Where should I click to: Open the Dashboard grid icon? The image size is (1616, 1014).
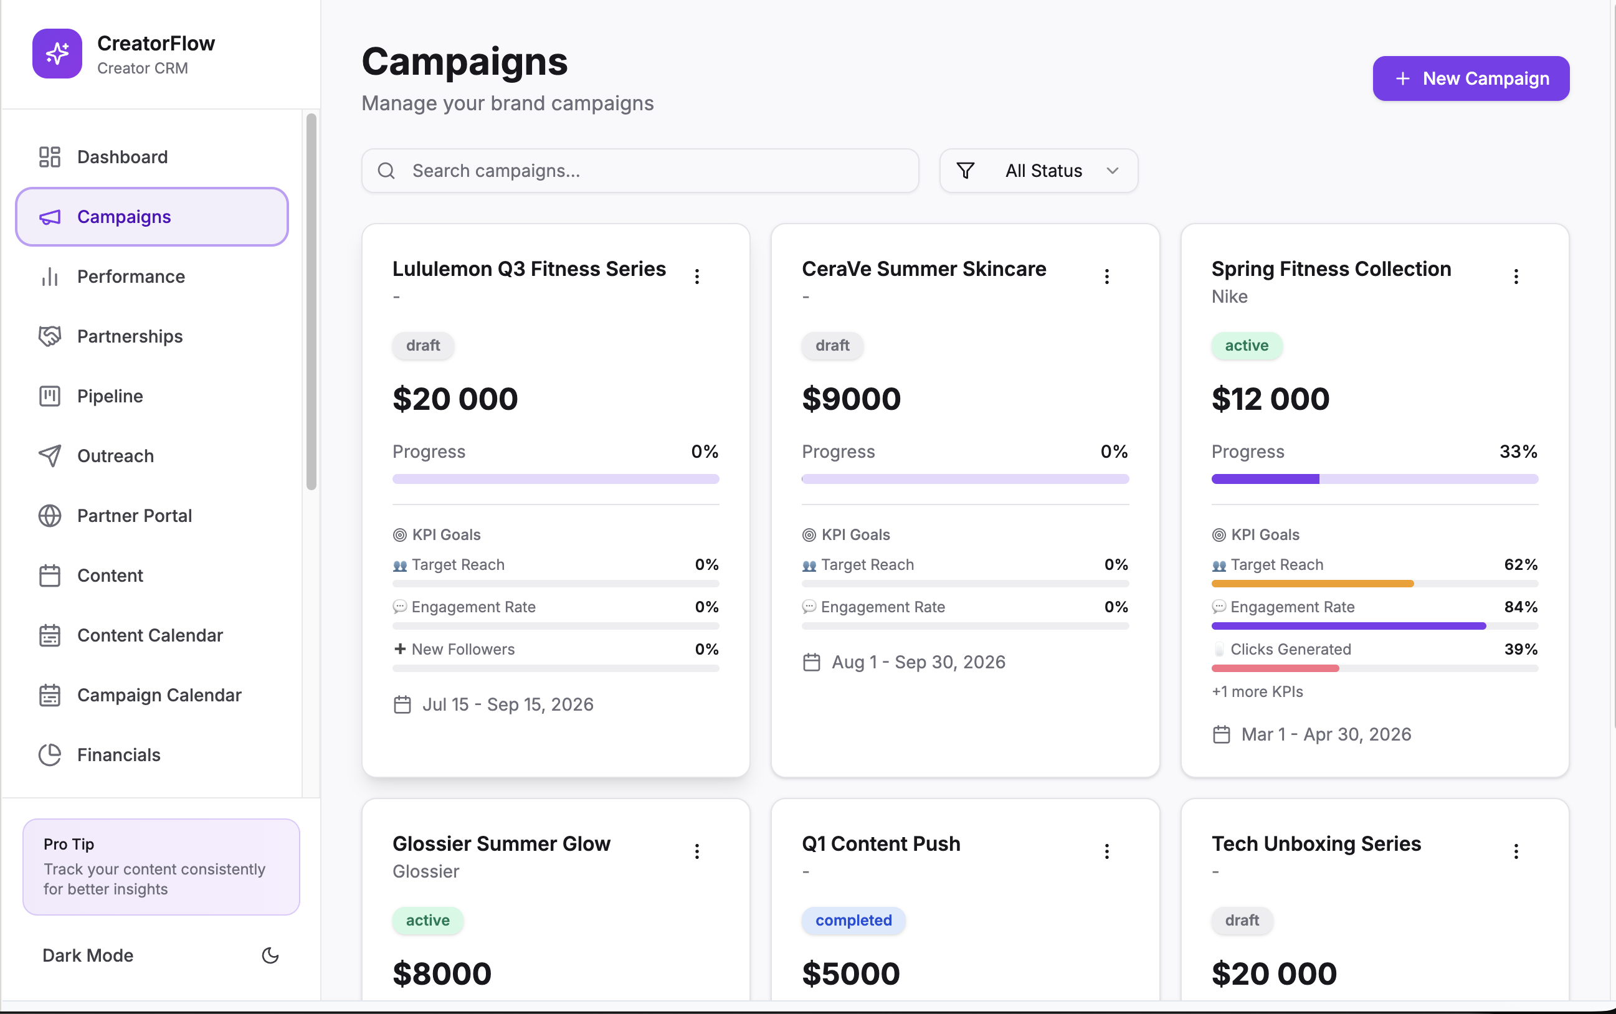point(50,157)
